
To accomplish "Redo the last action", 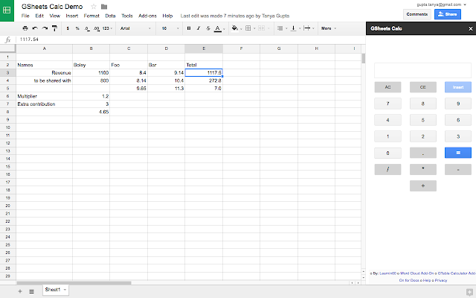I will [45, 28].
